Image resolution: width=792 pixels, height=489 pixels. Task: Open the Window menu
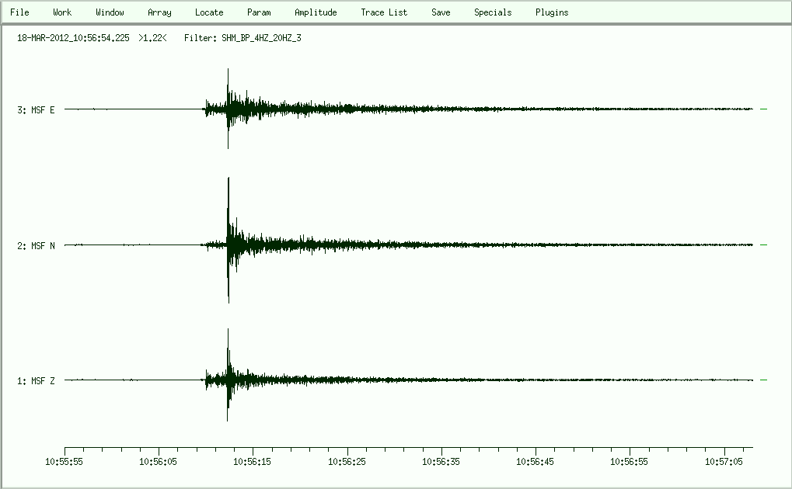tap(110, 12)
